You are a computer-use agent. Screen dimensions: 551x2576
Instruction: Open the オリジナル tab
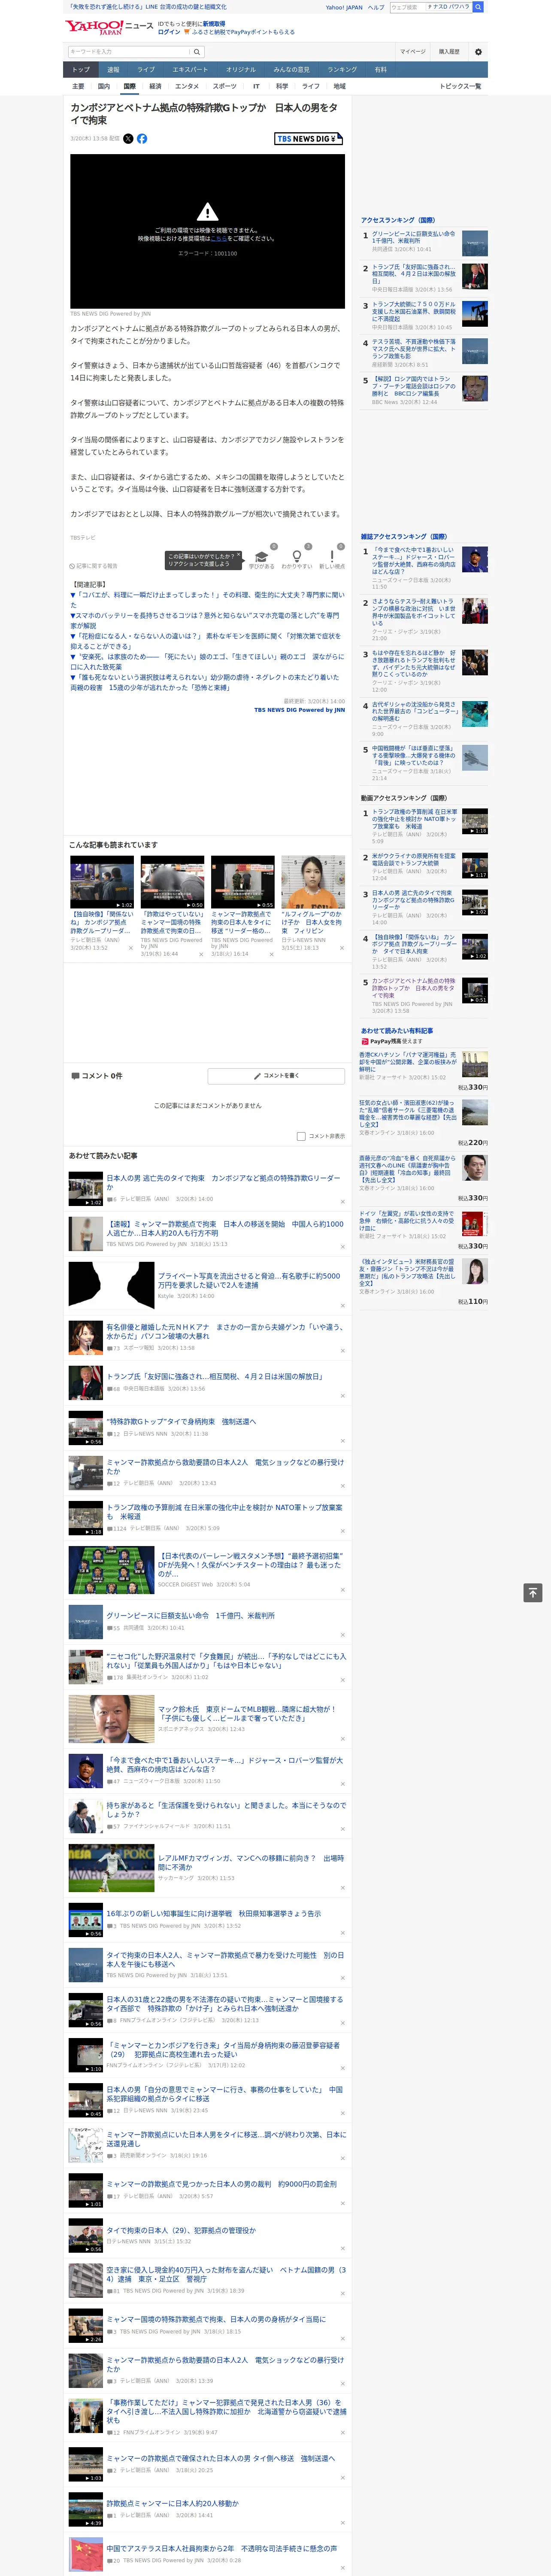click(241, 70)
